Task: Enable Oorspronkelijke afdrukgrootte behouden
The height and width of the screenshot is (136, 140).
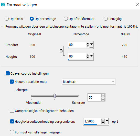Action: click(12, 111)
